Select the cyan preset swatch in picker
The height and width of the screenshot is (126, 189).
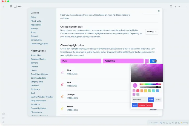[x=154, y=91]
